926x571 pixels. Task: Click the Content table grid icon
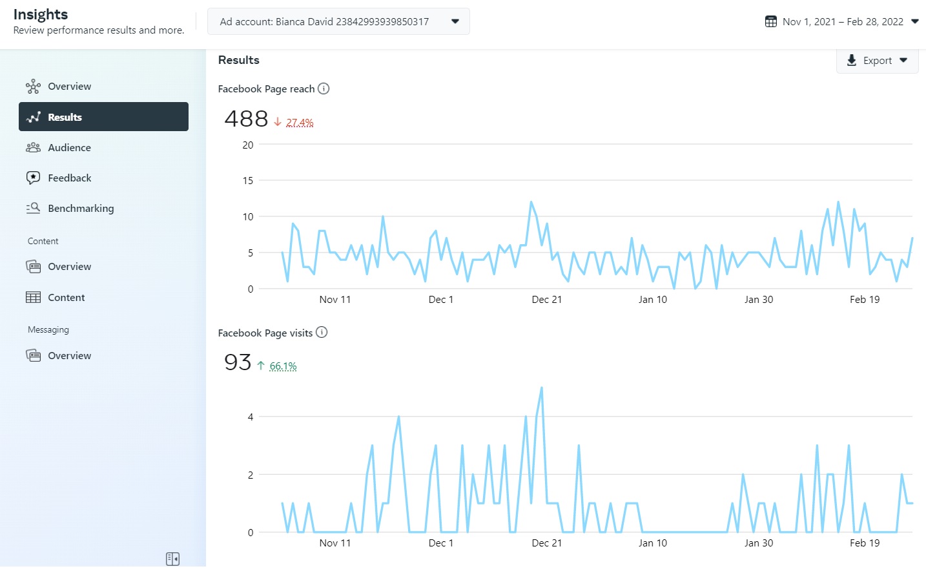point(33,298)
